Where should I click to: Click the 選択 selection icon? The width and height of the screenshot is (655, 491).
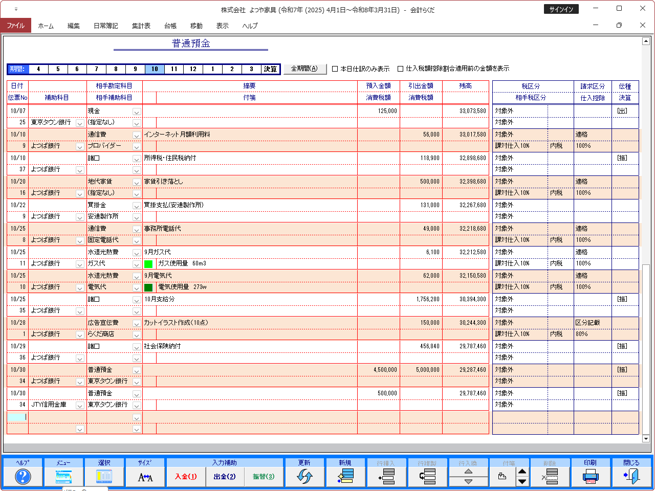[104, 477]
